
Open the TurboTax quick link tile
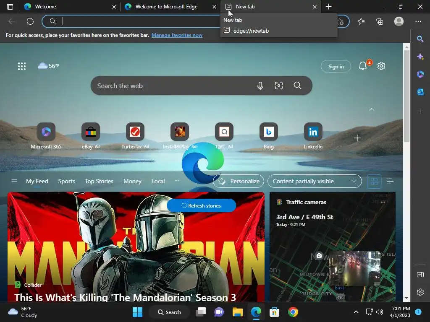pos(135,136)
